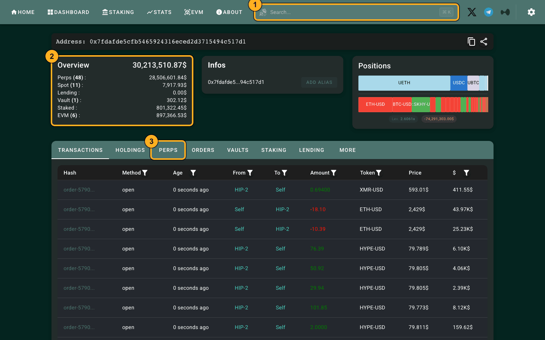Open the Self link in the -10.39 ETH-USD row
The width and height of the screenshot is (545, 340).
pos(239,229)
